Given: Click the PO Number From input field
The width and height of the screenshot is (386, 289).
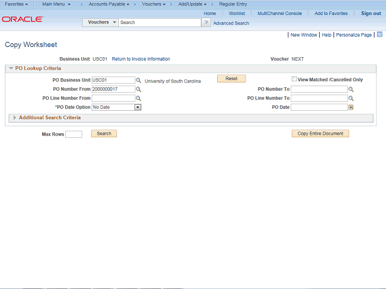Looking at the screenshot, I should point(113,89).
